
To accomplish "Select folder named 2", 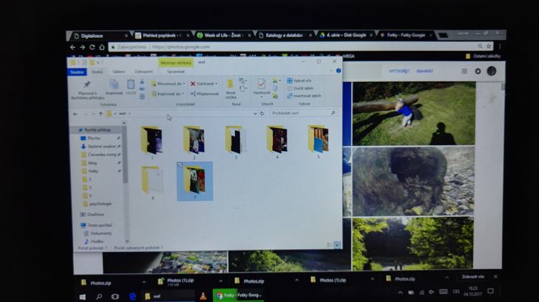I will (194, 142).
